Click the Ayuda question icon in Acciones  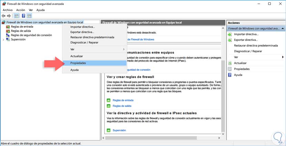pos(230,75)
